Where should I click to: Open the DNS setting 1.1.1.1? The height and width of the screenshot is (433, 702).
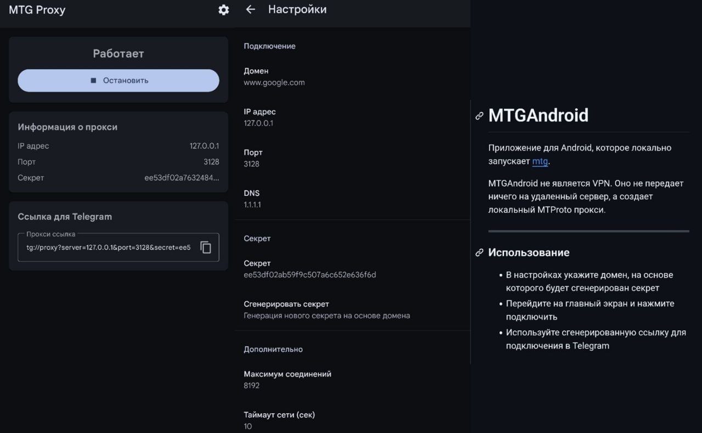coord(352,199)
